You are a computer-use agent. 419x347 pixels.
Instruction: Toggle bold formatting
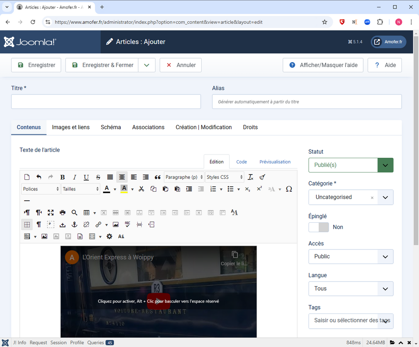click(x=63, y=177)
